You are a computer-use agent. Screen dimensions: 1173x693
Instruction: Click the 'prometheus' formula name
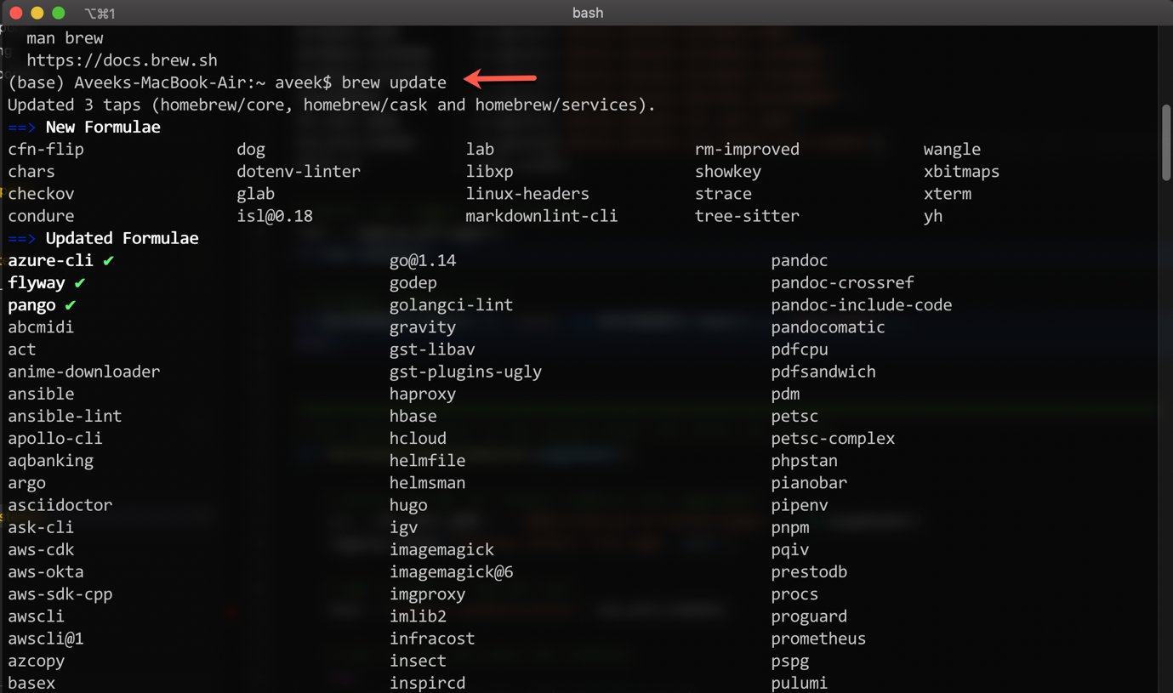(x=818, y=639)
